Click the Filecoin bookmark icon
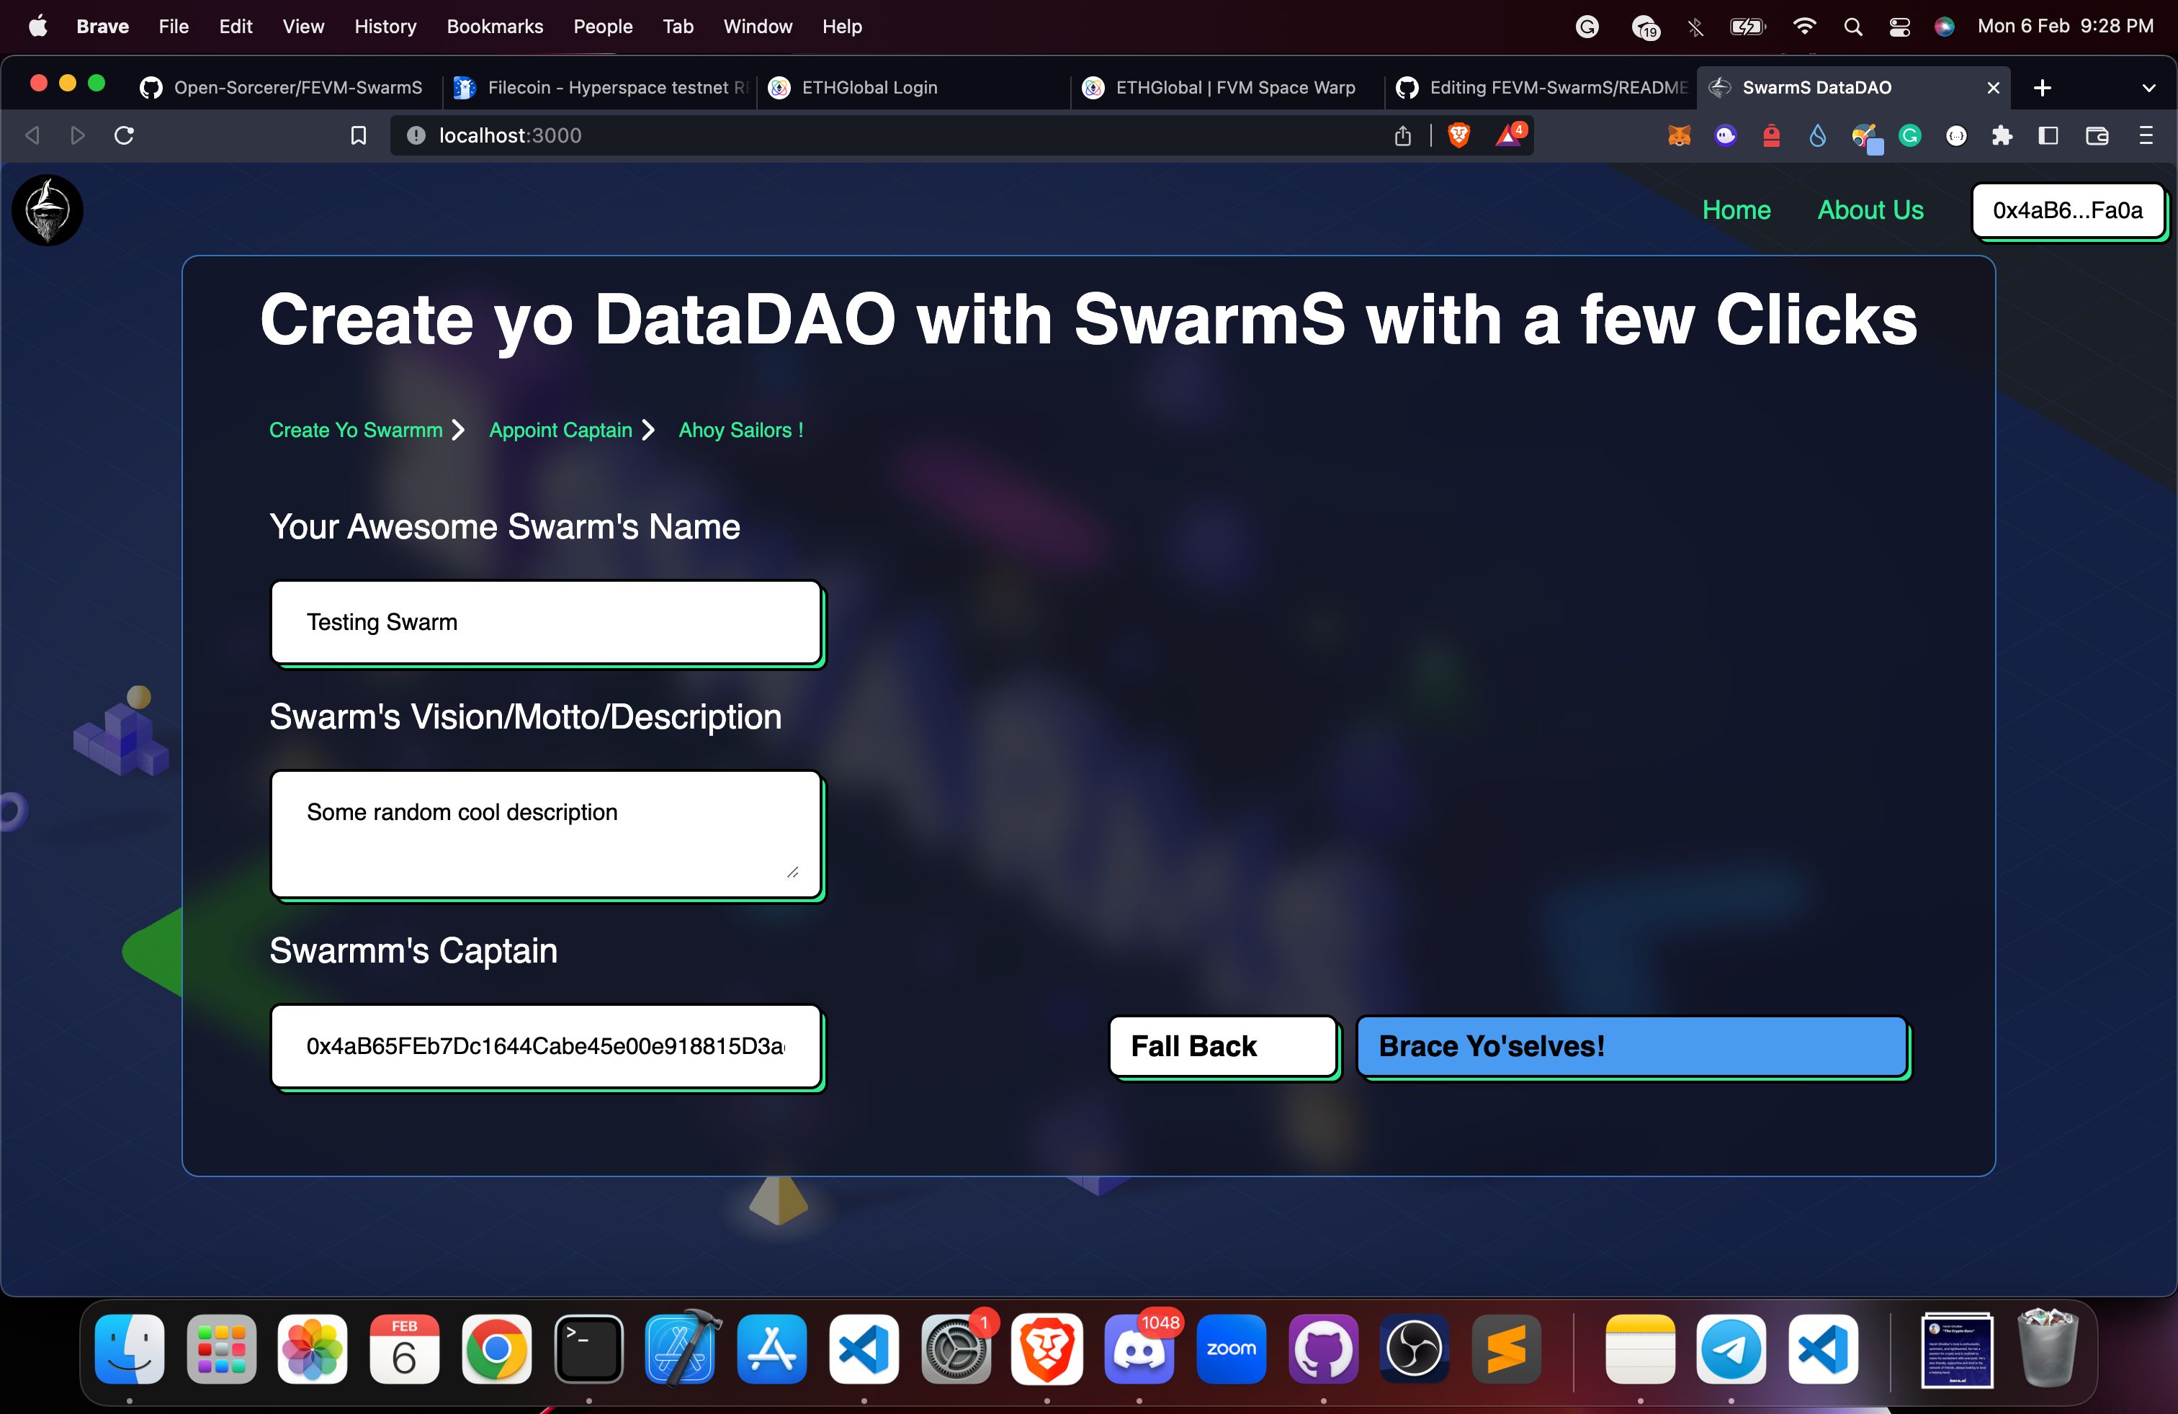The height and width of the screenshot is (1414, 2178). pyautogui.click(x=465, y=87)
